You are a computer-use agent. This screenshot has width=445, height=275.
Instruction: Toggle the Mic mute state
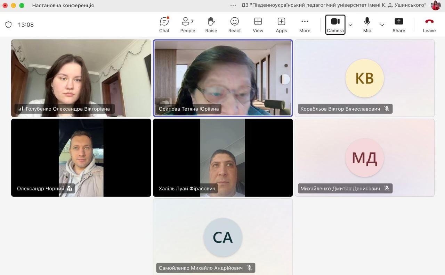367,25
